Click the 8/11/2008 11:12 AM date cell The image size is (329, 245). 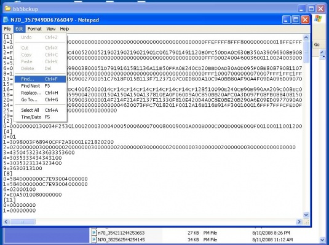tap(272, 239)
